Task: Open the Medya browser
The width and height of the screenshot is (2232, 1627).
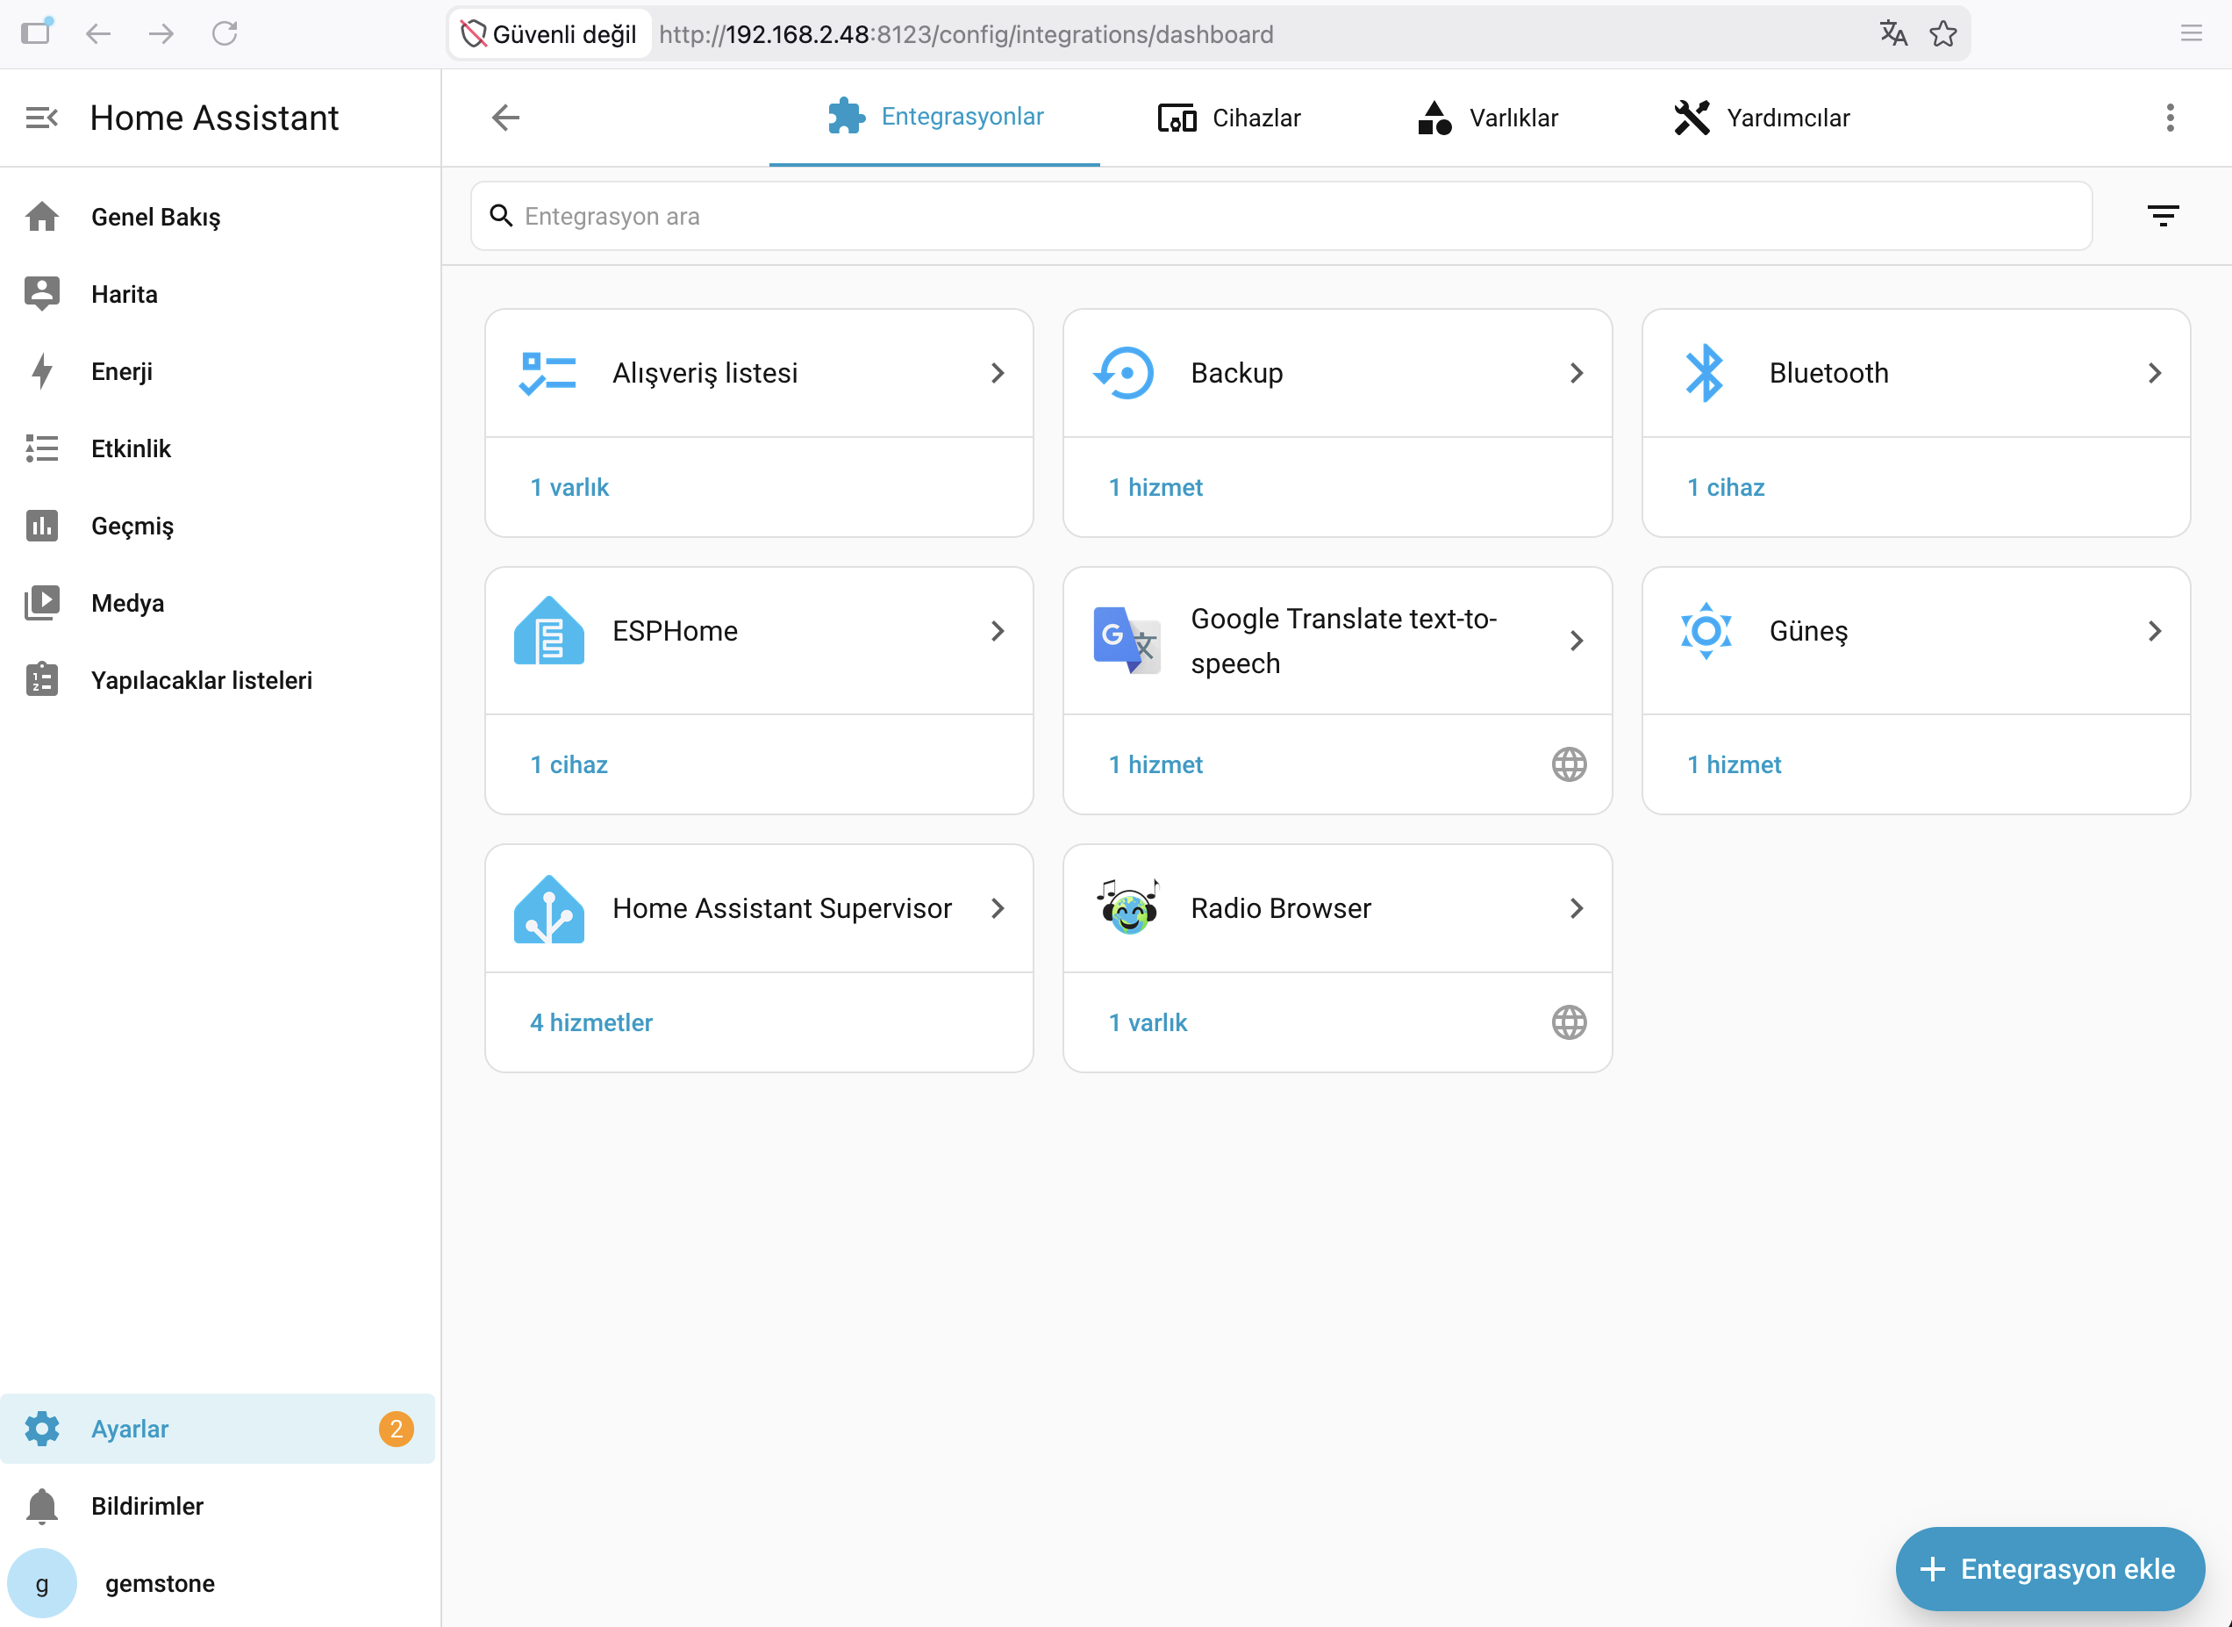Action: pyautogui.click(x=218, y=603)
